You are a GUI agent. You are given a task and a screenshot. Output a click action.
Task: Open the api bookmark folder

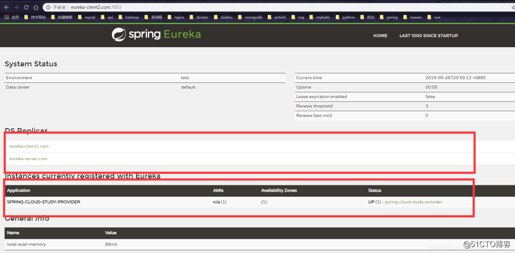point(107,18)
